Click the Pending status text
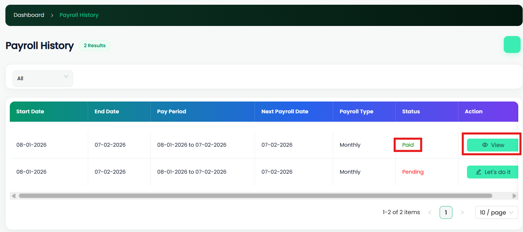The image size is (523, 232). click(x=413, y=172)
